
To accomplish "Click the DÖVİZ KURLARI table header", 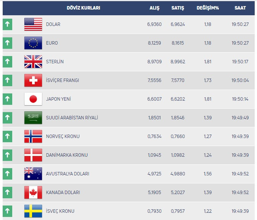I will pos(83,8).
